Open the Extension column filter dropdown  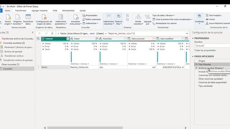125,39
